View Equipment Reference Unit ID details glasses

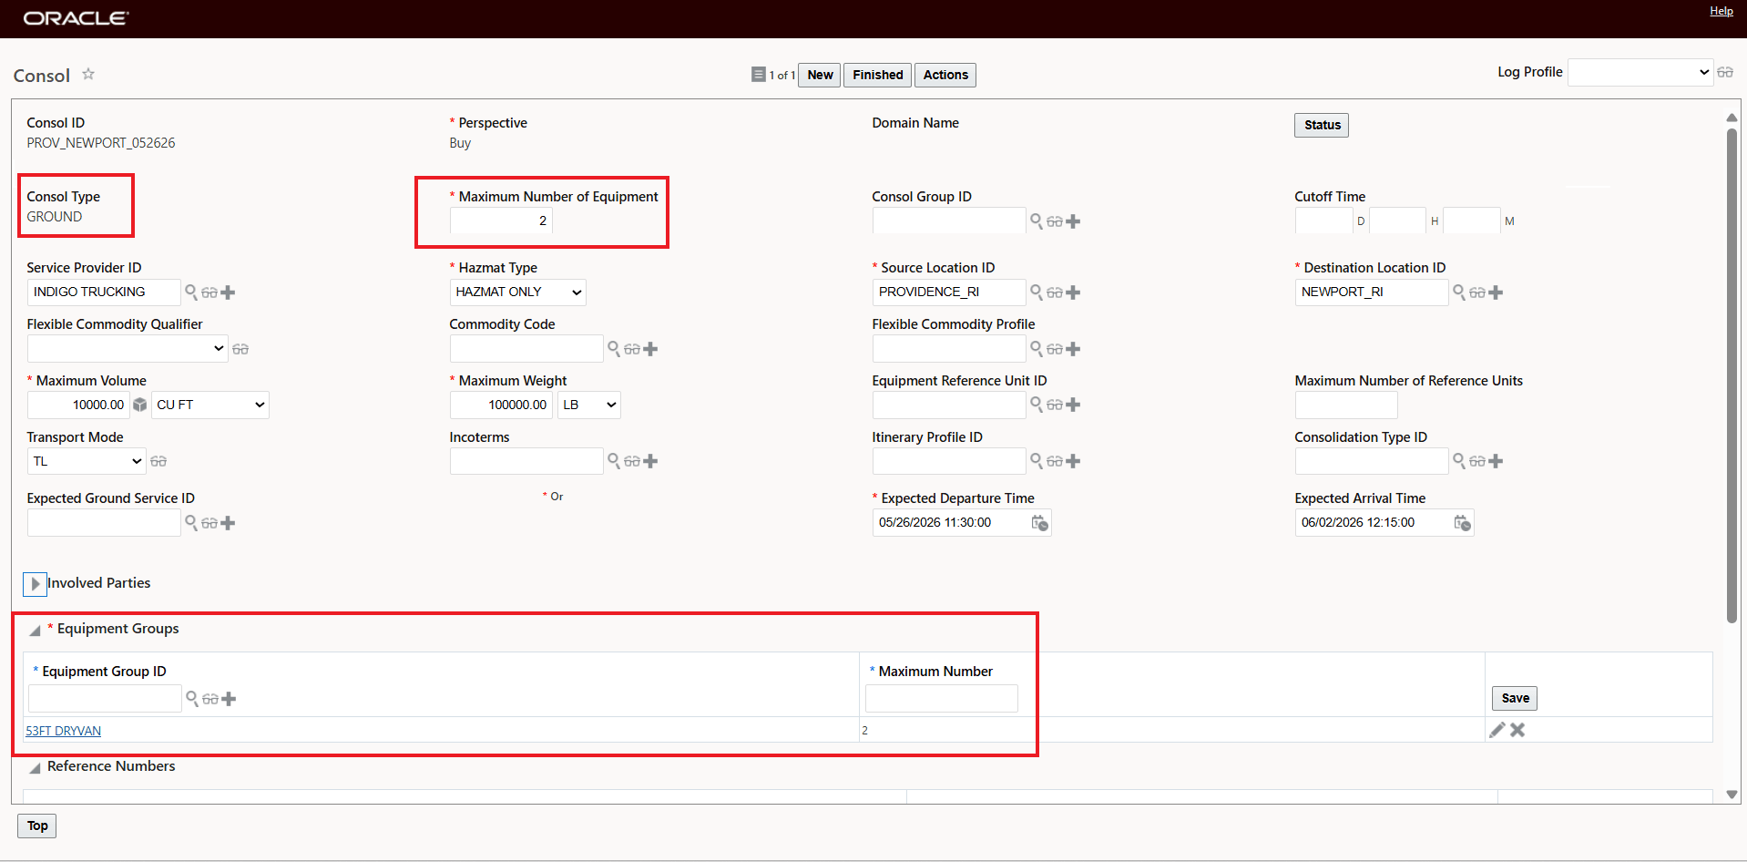pyautogui.click(x=1055, y=405)
